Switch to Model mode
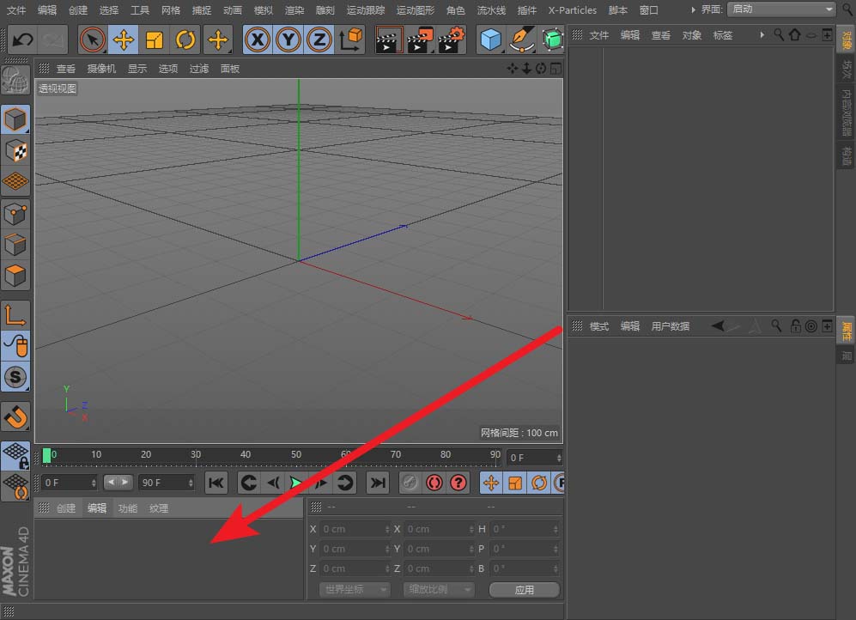The height and width of the screenshot is (620, 856). tap(15, 119)
